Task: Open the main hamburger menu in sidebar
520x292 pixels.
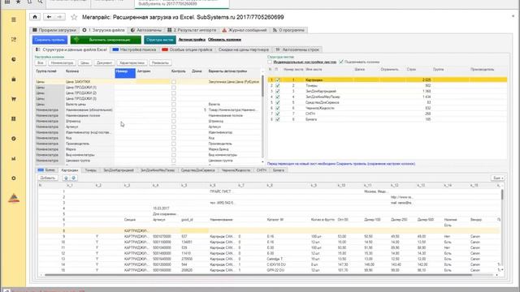Action: click(x=14, y=19)
